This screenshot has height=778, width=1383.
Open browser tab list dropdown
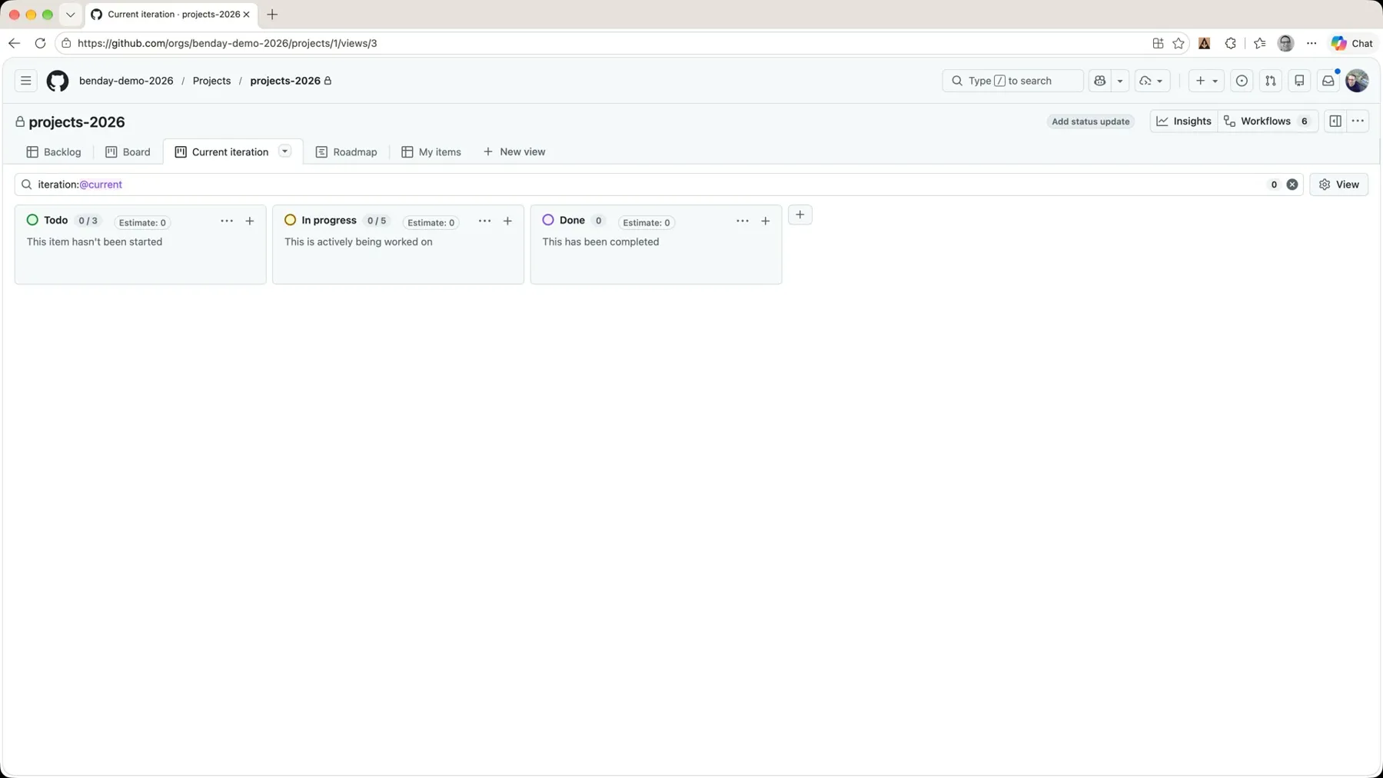(x=70, y=15)
